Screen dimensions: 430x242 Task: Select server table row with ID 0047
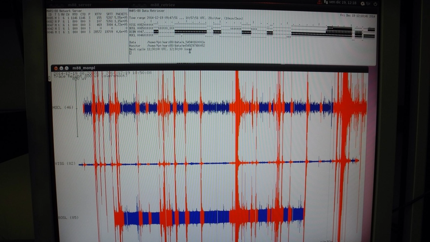pos(87,25)
